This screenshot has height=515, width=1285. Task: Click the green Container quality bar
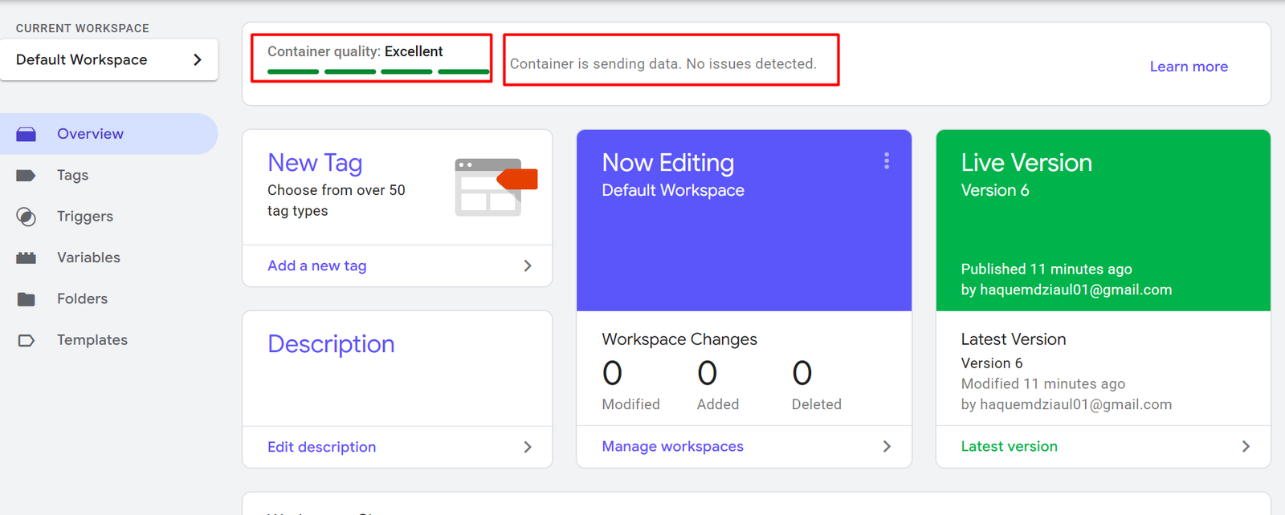click(x=377, y=71)
